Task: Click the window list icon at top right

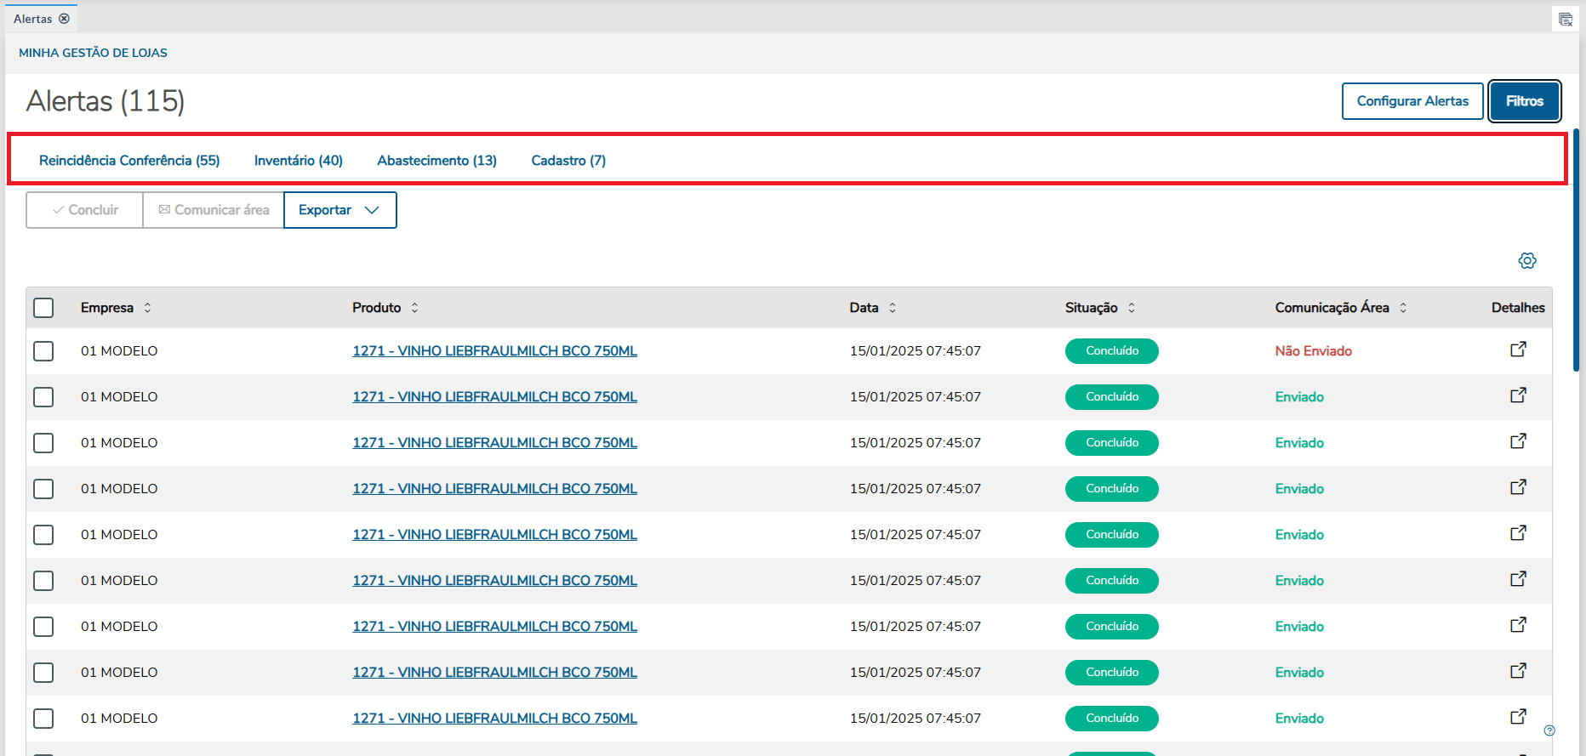Action: 1565,19
